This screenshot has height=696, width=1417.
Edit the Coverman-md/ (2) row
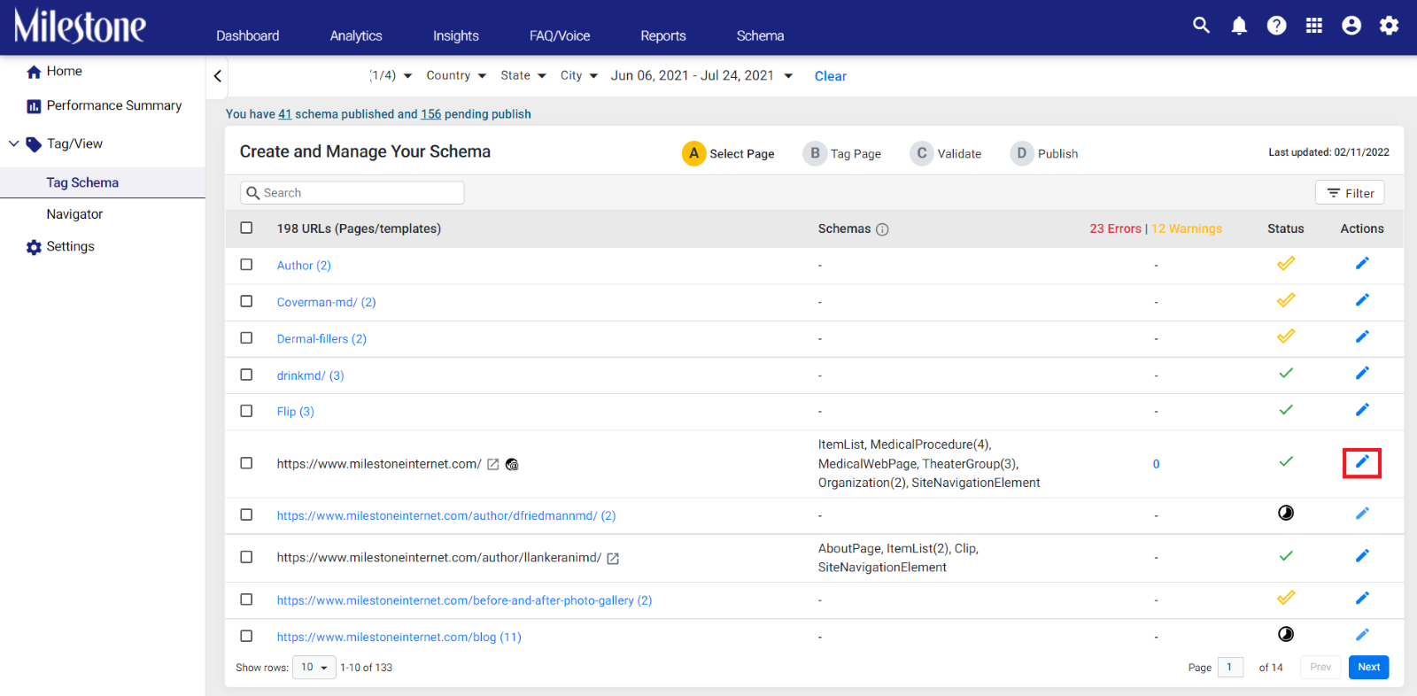point(1362,300)
